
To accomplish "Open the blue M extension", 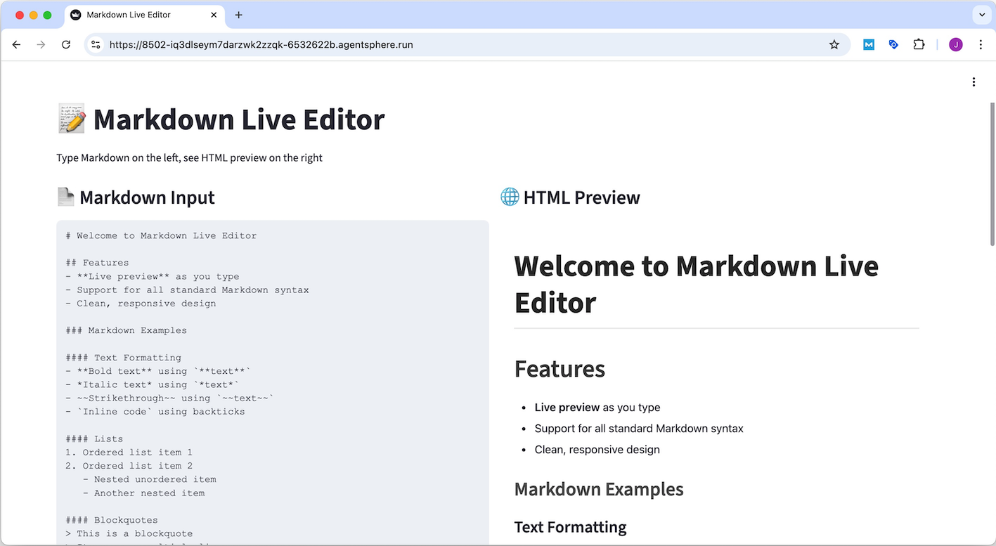I will (868, 44).
